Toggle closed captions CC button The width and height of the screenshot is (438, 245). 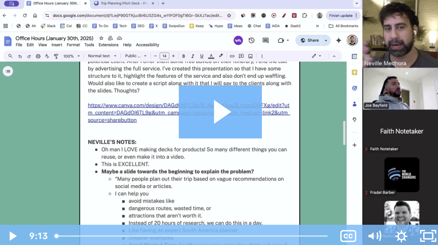(x=348, y=236)
